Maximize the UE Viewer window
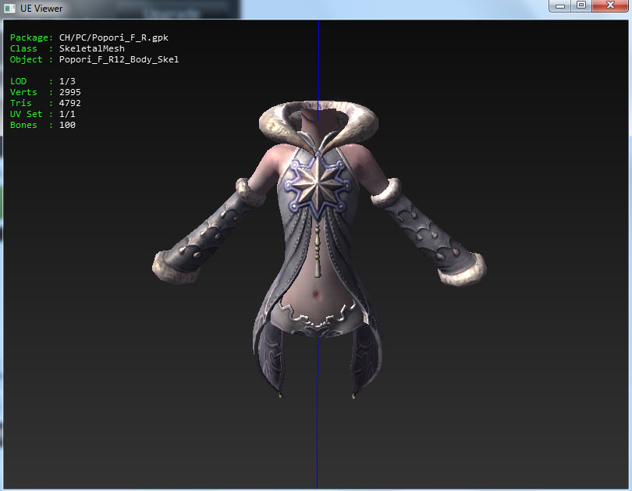 (x=581, y=6)
